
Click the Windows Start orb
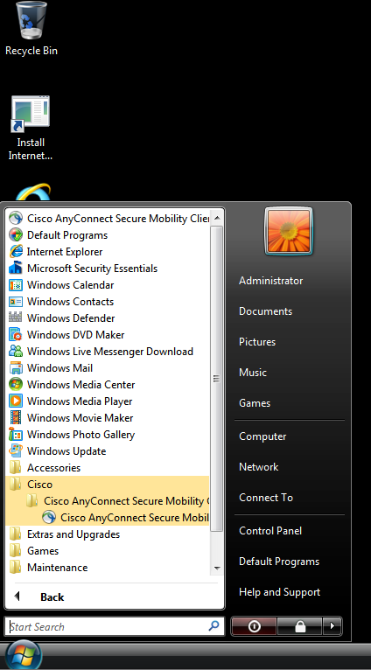coord(24,655)
